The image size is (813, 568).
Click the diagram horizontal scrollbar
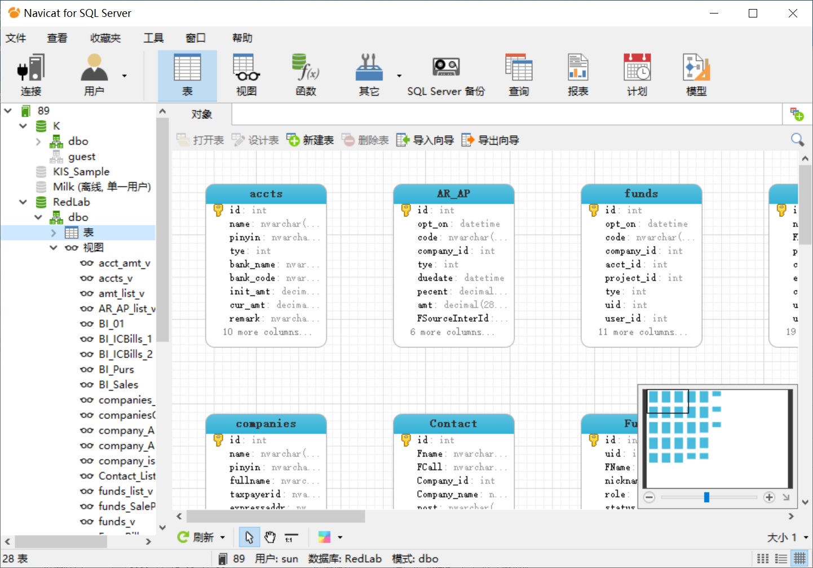276,516
